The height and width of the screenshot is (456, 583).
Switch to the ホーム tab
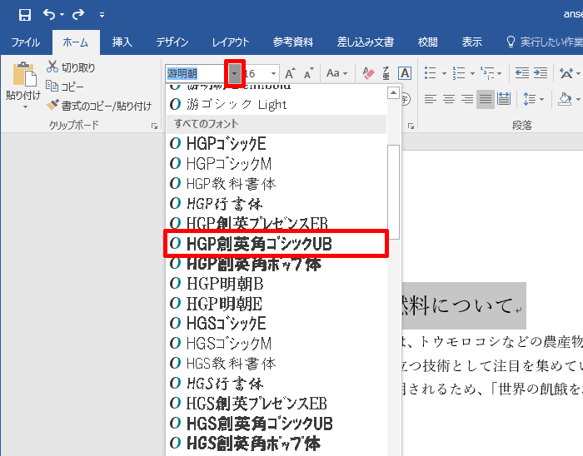click(x=76, y=42)
